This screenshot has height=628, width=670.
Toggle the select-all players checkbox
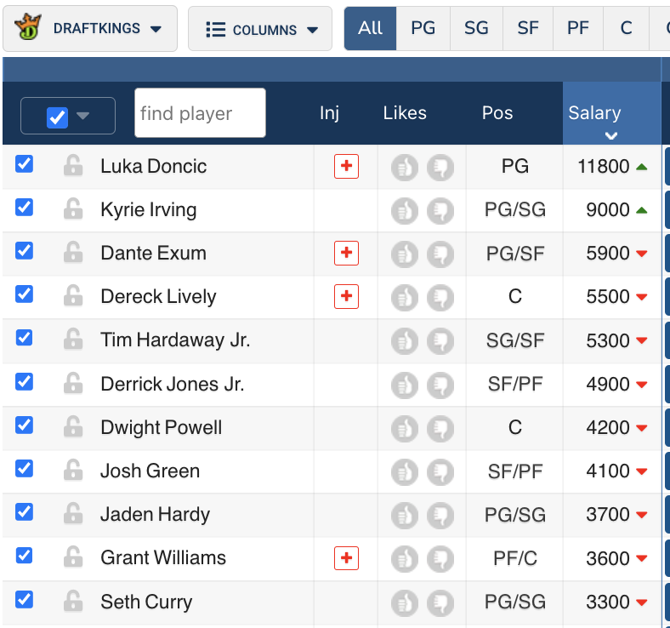pyautogui.click(x=57, y=117)
